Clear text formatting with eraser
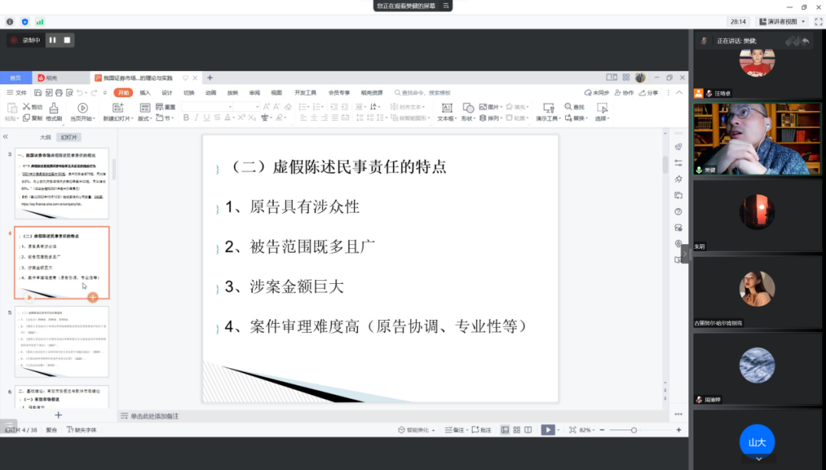 tap(288, 107)
